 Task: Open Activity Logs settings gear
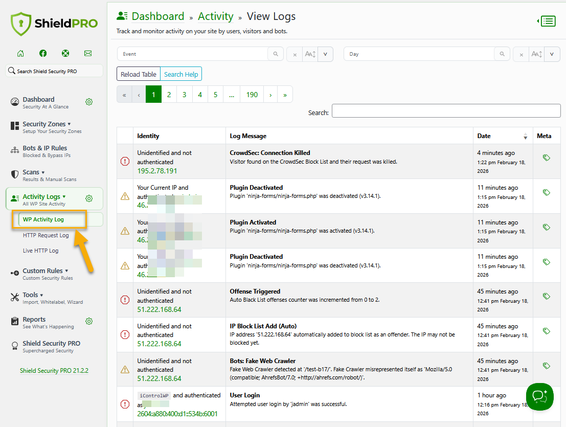[89, 198]
